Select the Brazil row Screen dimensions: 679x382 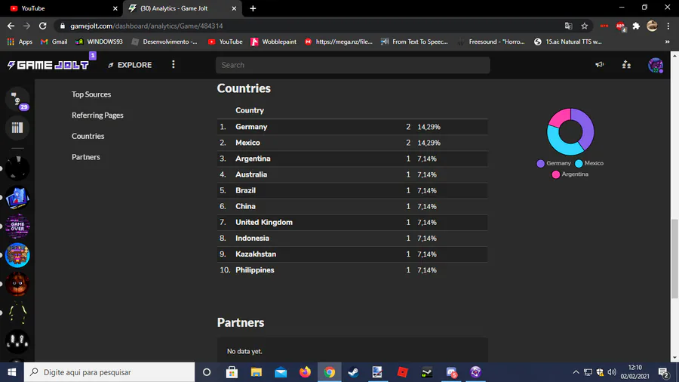click(x=352, y=190)
